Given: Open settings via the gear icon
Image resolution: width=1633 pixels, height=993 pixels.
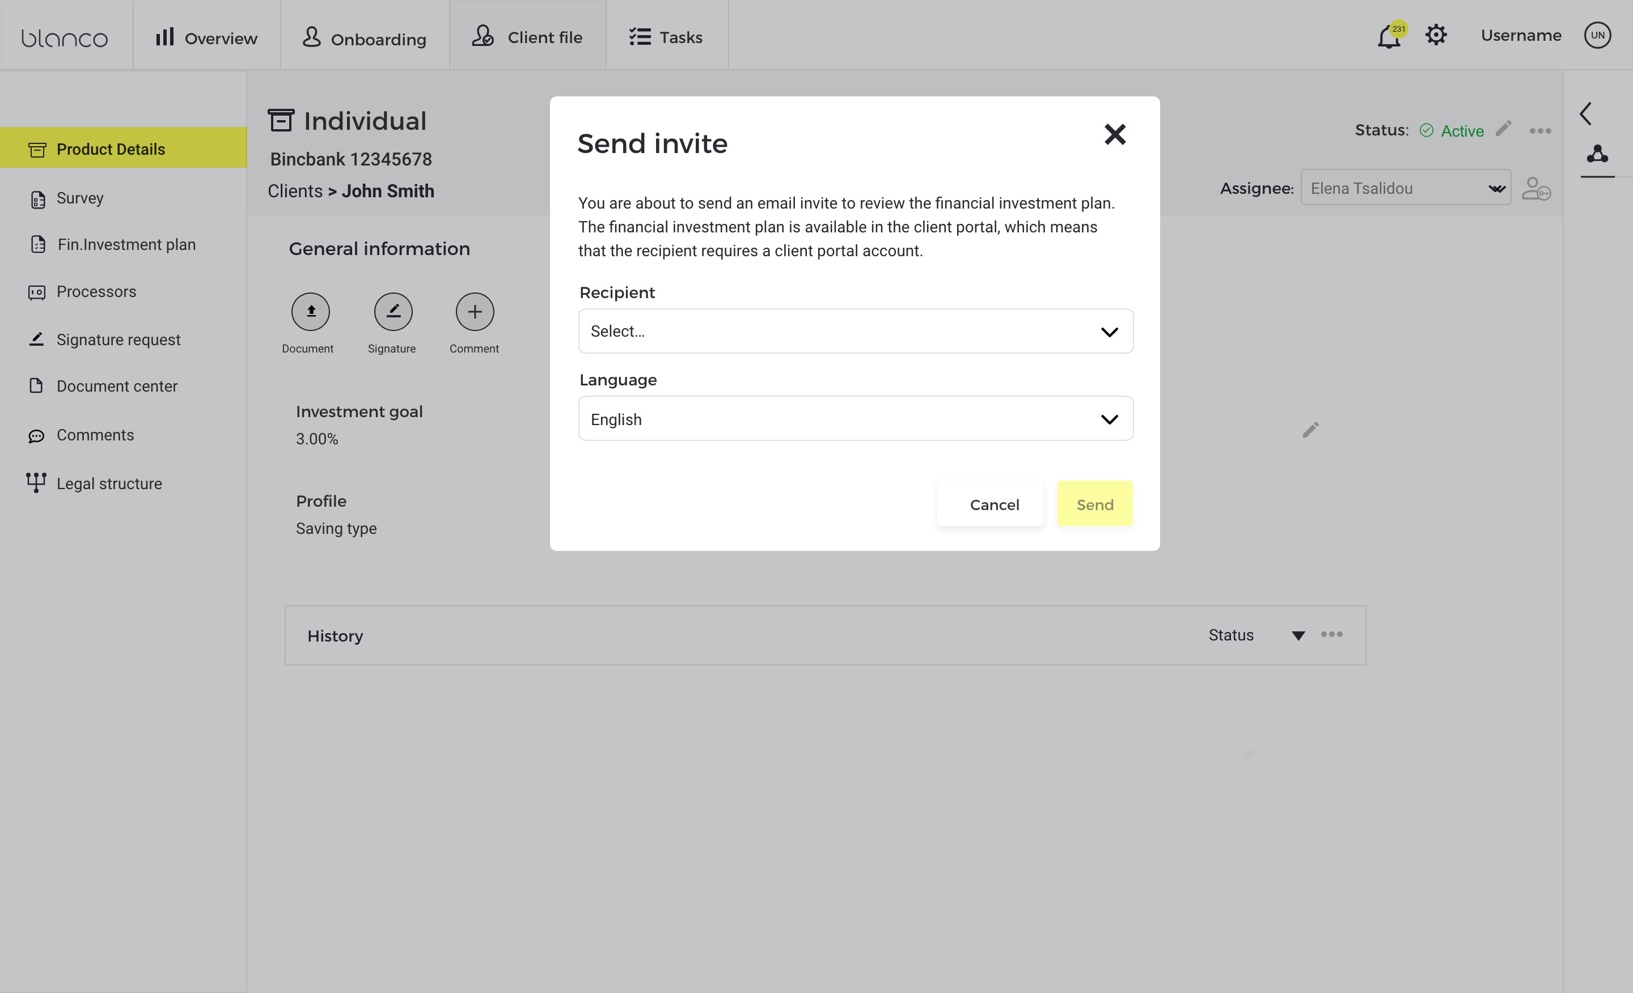Looking at the screenshot, I should pyautogui.click(x=1436, y=35).
